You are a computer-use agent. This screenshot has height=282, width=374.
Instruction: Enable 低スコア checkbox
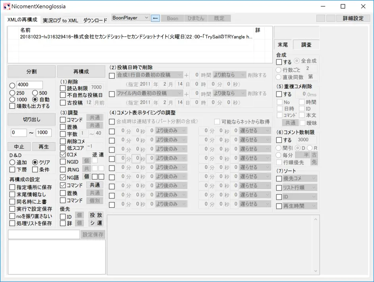[x=63, y=148]
